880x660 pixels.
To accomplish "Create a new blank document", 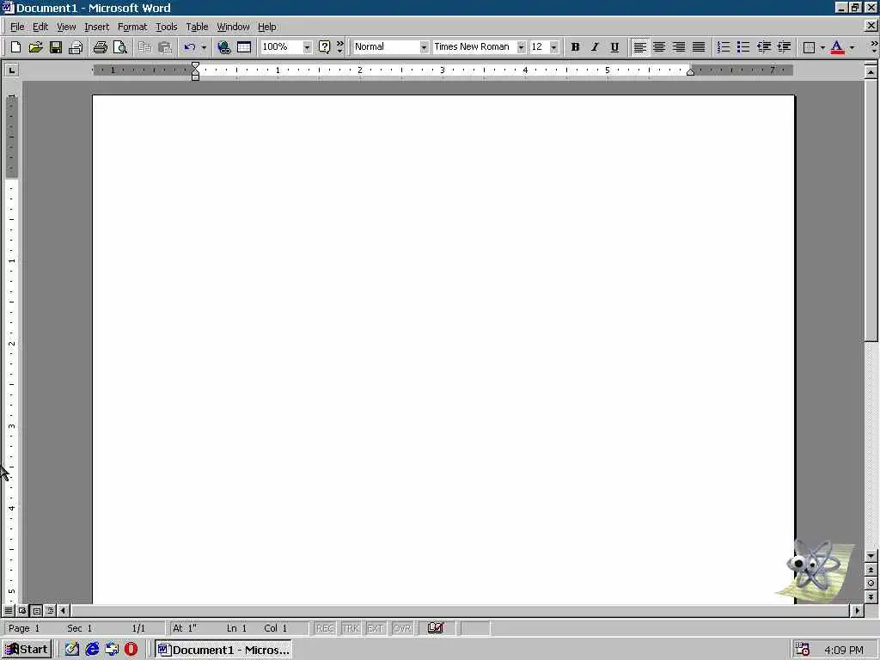I will (x=15, y=47).
